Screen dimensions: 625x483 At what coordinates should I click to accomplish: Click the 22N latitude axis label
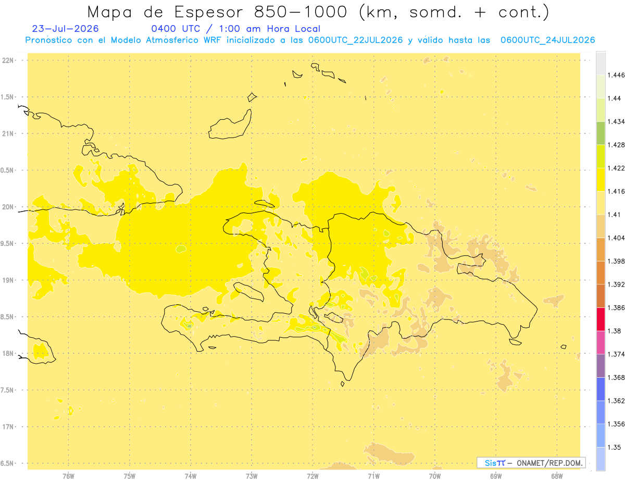click(8, 60)
